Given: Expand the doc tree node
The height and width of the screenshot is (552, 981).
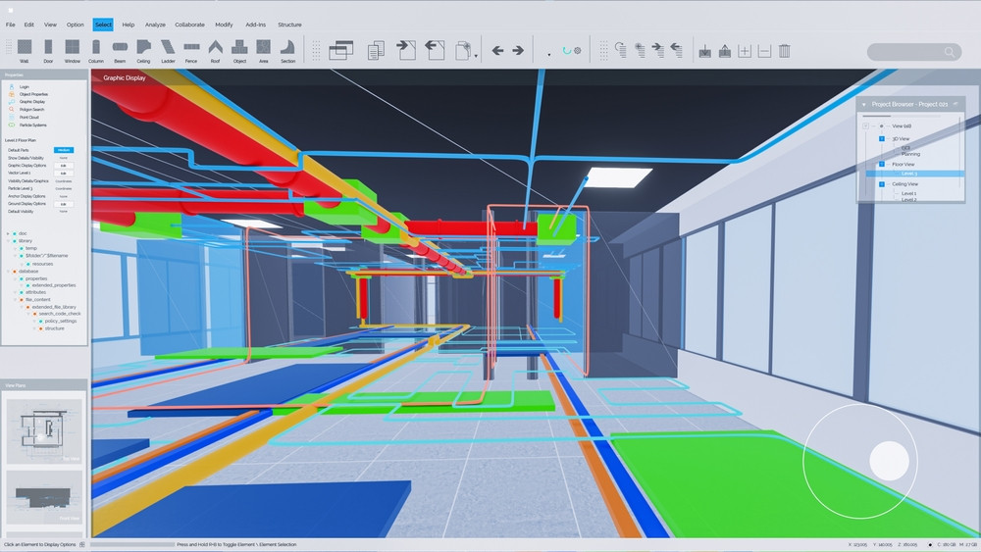Looking at the screenshot, I should coord(8,233).
